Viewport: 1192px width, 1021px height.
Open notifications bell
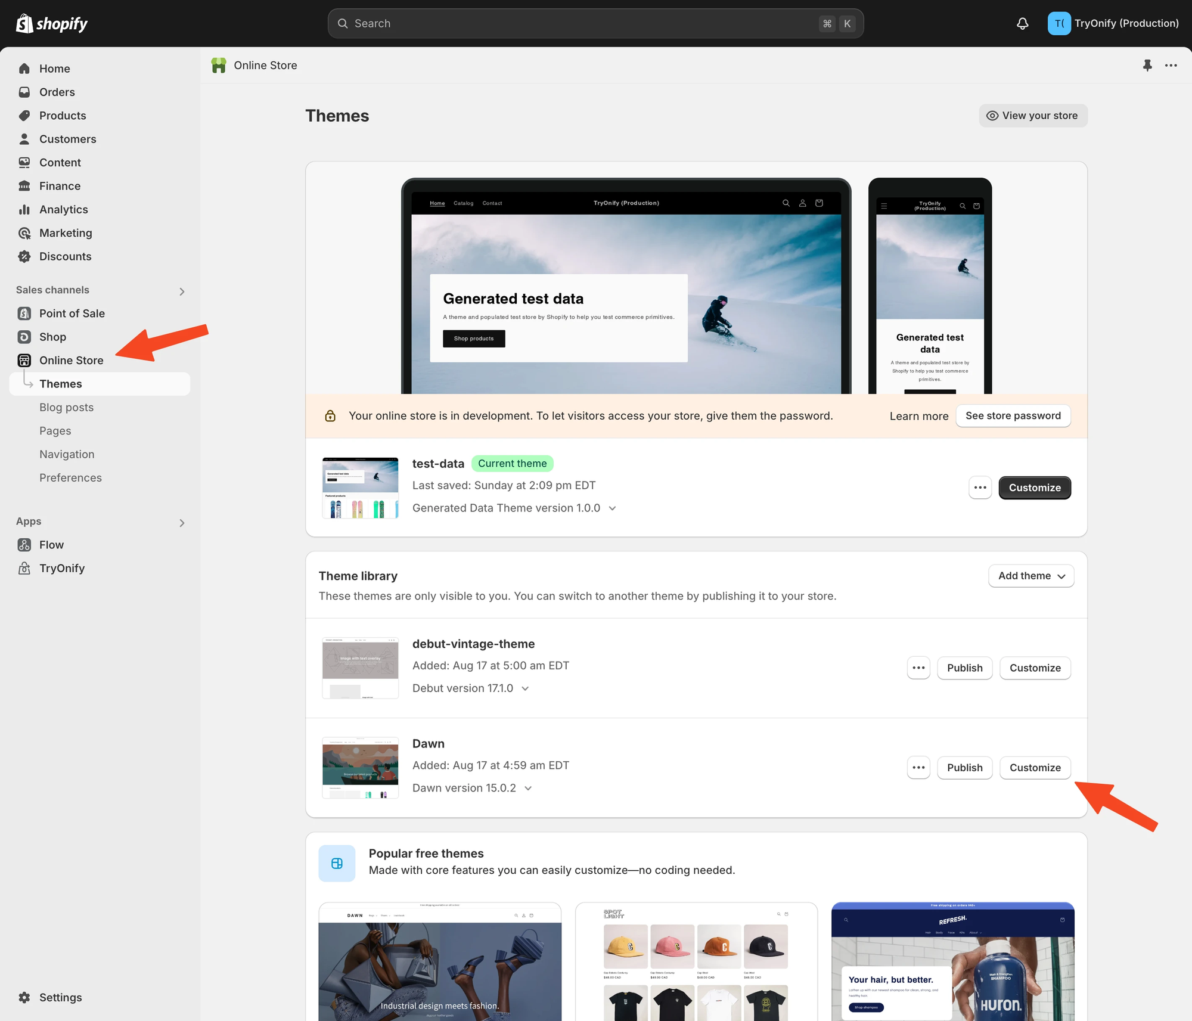[x=1022, y=23]
